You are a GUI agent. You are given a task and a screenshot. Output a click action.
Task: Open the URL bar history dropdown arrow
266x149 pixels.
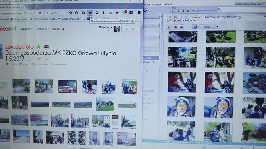[x=34, y=13]
